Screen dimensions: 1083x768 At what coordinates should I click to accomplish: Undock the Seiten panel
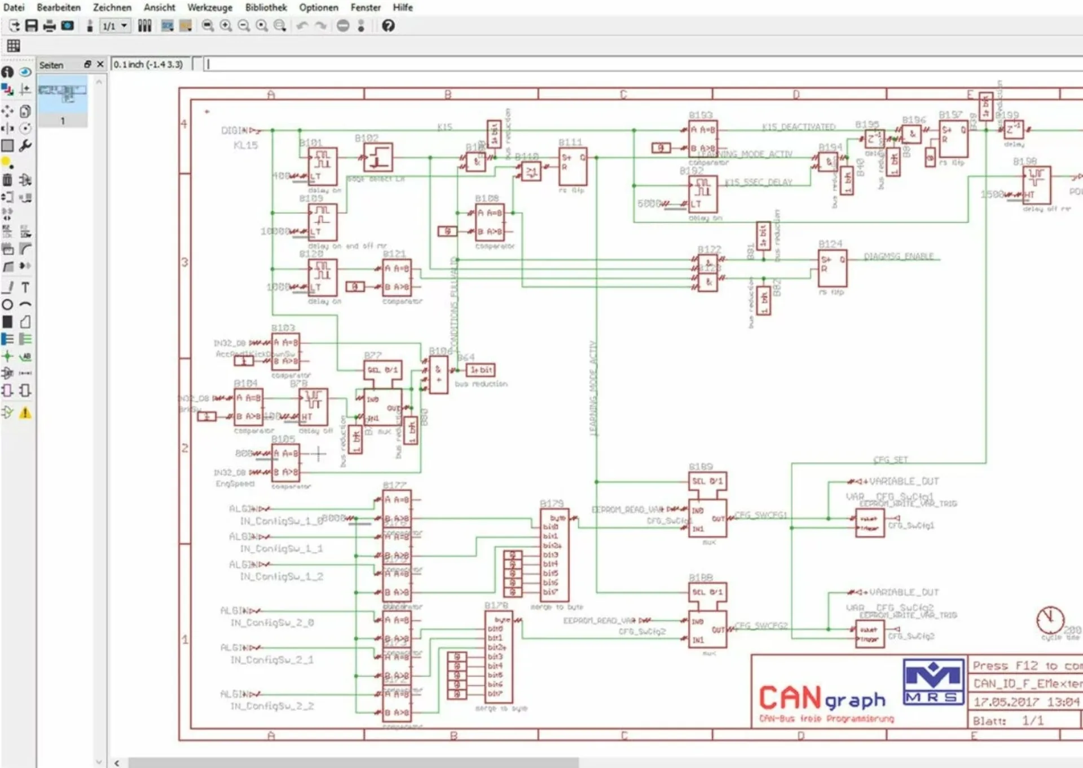tap(87, 64)
